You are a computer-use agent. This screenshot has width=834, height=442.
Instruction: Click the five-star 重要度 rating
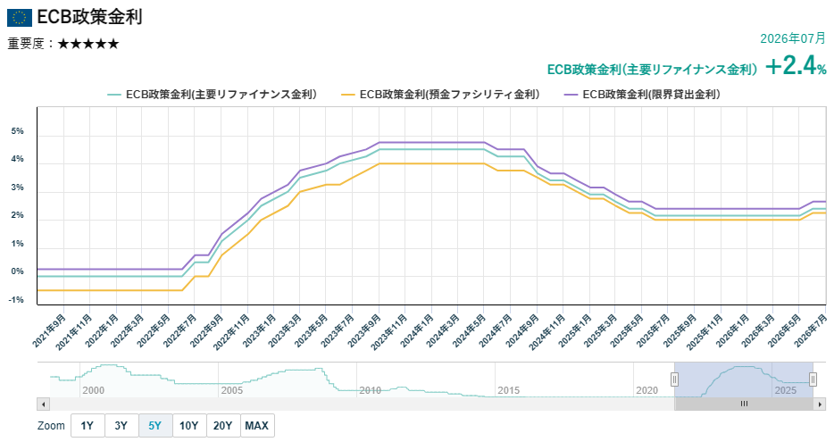coord(88,44)
